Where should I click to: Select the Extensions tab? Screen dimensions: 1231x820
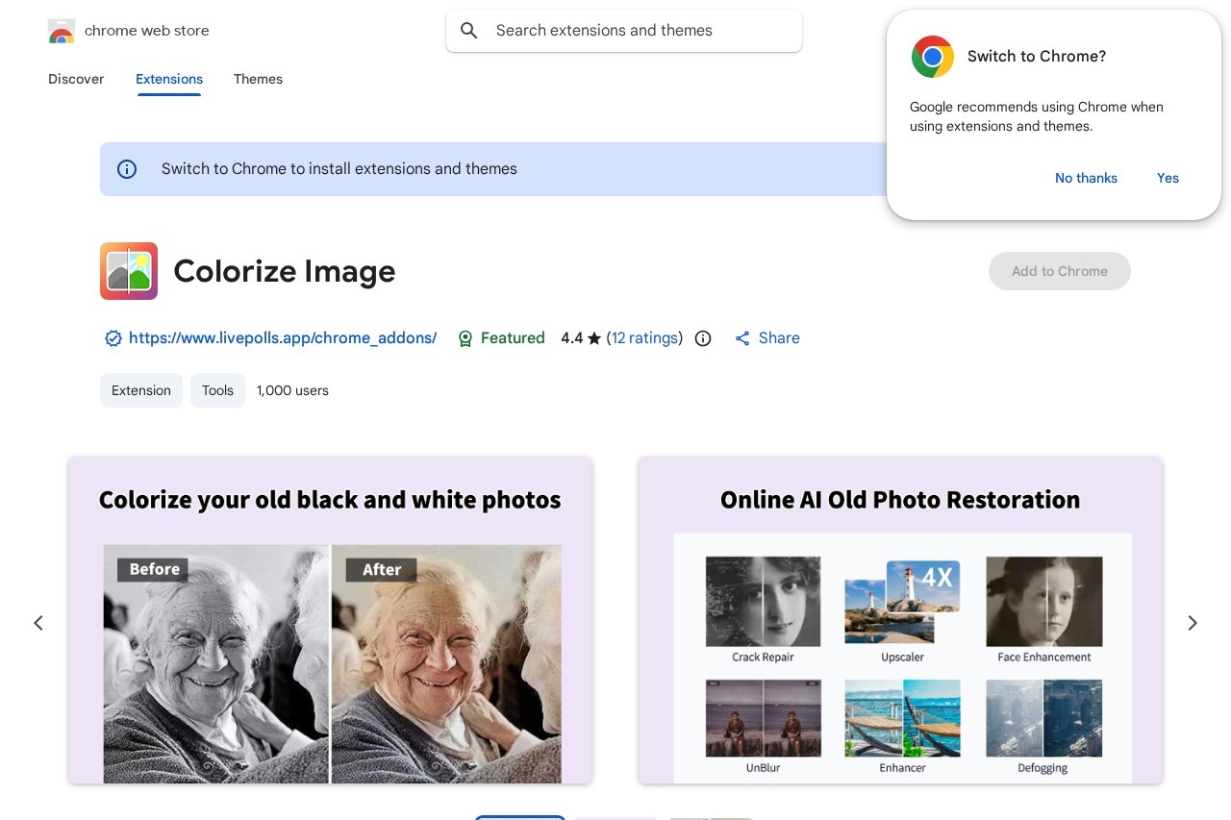pyautogui.click(x=169, y=79)
